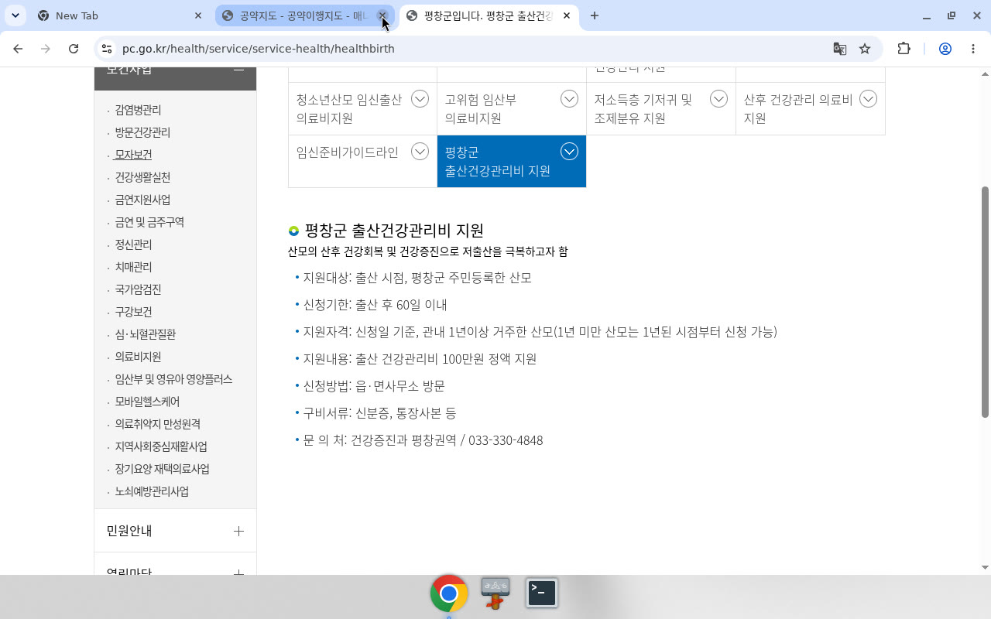
Task: Click the Google Translate icon
Action: tap(839, 49)
